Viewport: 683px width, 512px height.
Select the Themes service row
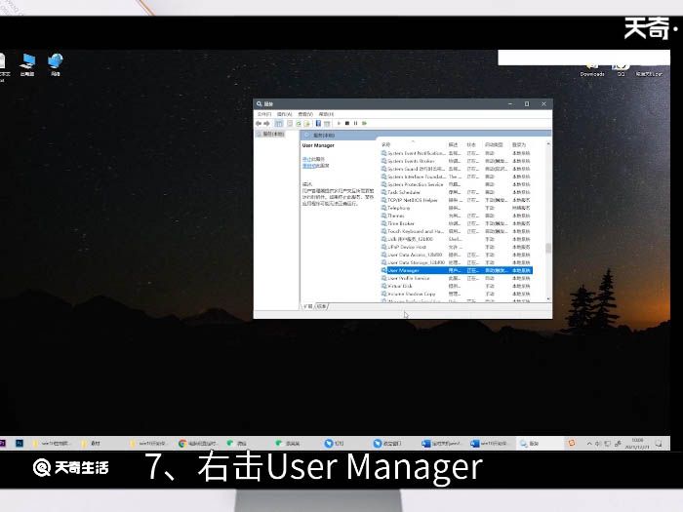pos(456,216)
